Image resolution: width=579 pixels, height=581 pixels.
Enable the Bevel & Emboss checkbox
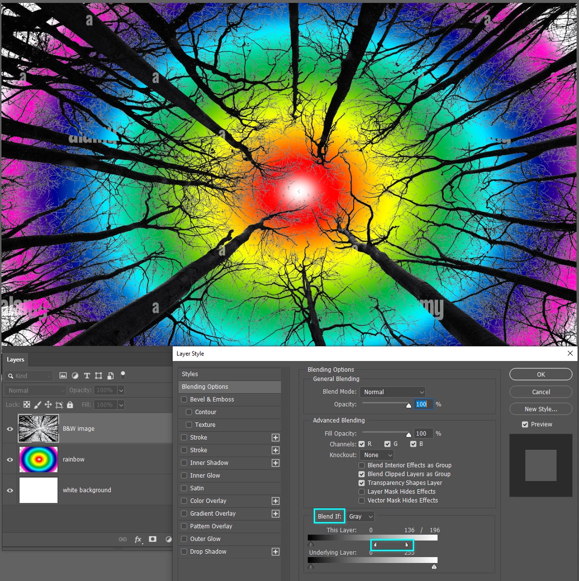(184, 400)
